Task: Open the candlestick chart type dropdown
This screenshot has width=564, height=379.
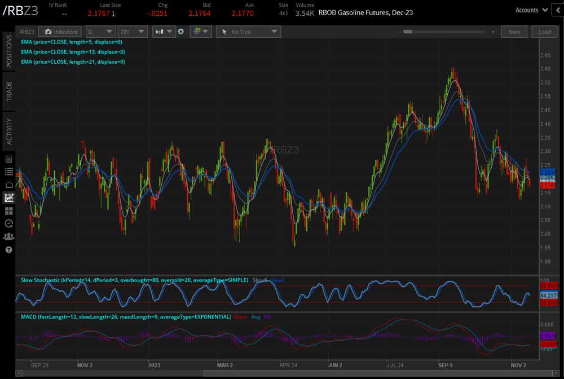Action: coord(164,32)
